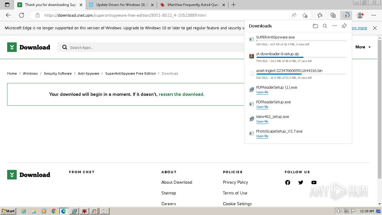Dismiss the Edge unsupported notification bar
Screen dimensions: 382x215
[x=375, y=28]
